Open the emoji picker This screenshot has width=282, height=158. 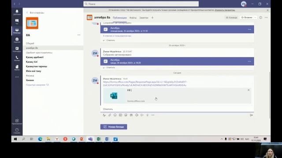click(115, 115)
